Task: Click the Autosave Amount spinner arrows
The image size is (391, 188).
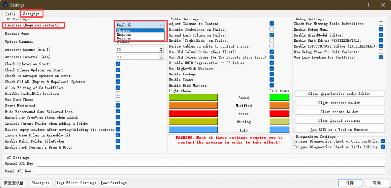Action: point(162,50)
